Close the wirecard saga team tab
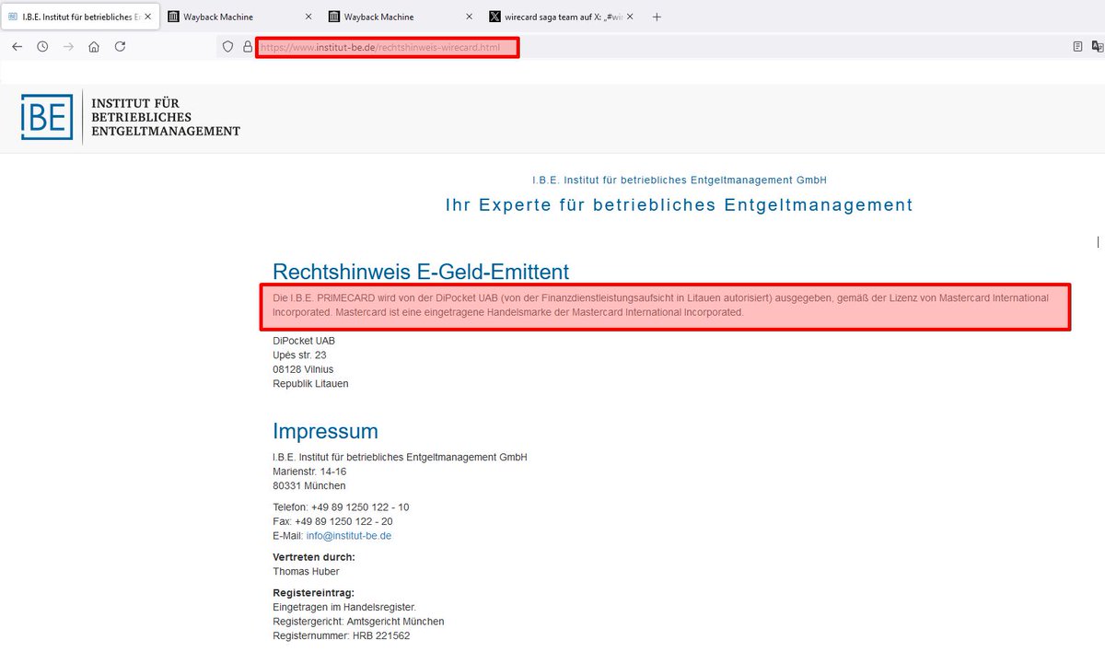The image size is (1105, 652). [x=630, y=17]
